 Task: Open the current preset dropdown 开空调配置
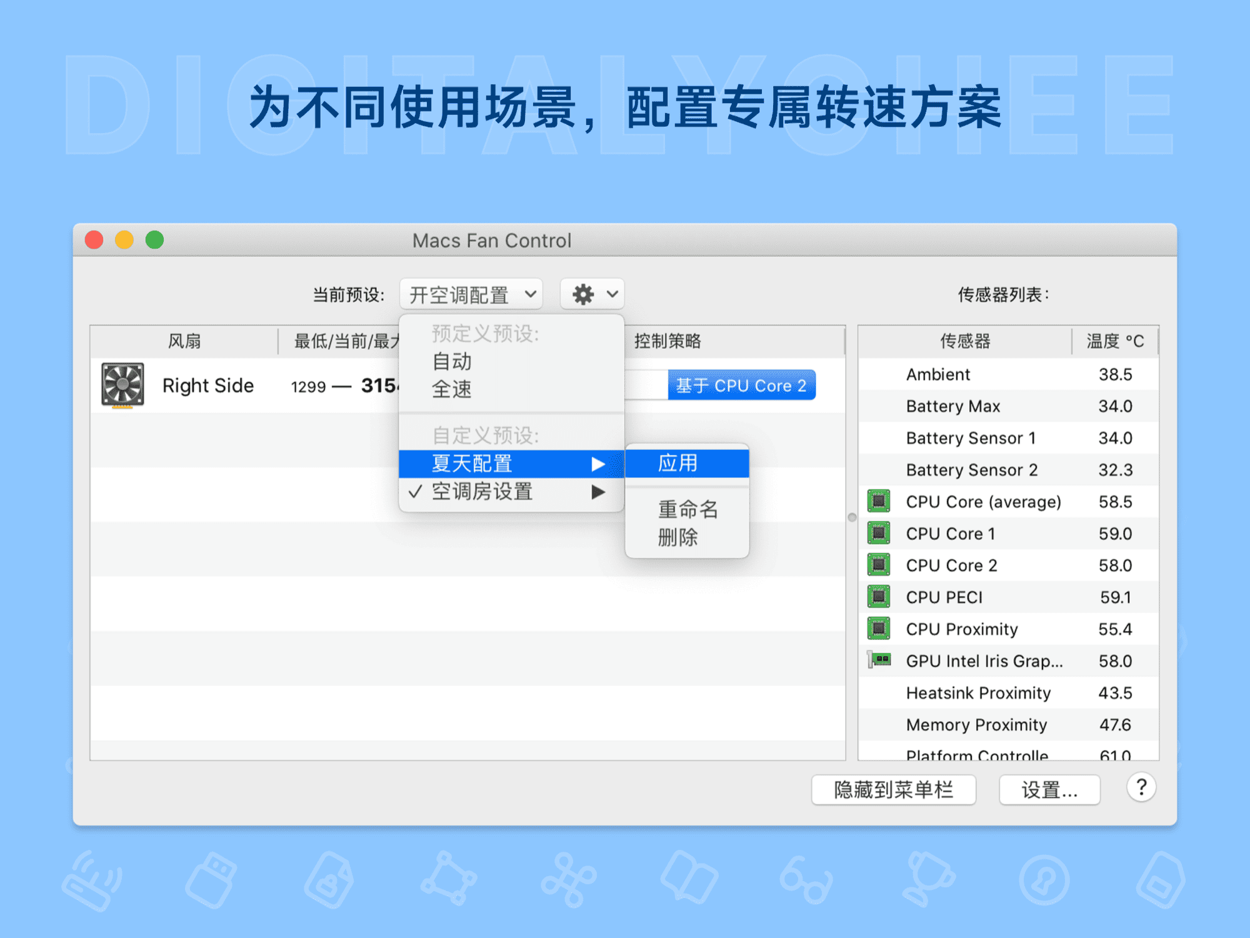click(x=471, y=294)
